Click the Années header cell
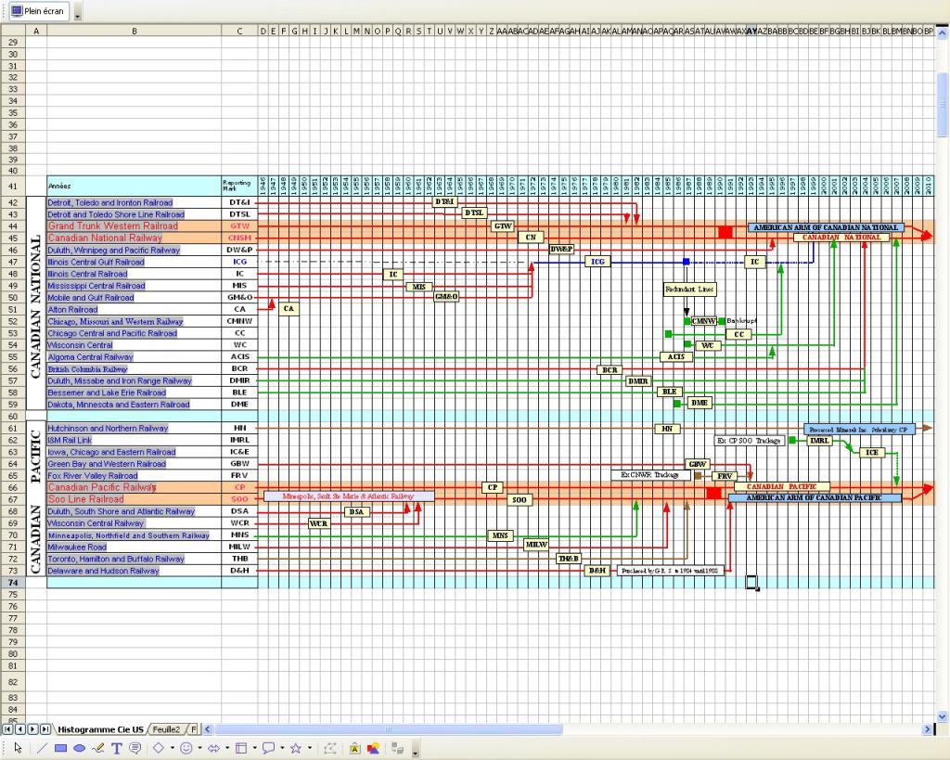The height and width of the screenshot is (760, 950). 134,187
